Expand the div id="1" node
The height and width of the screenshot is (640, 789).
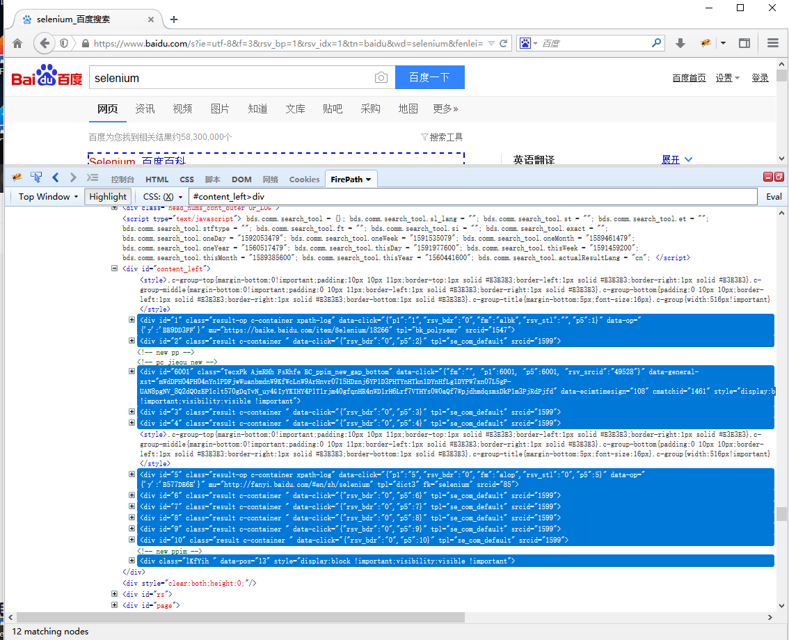tap(131, 319)
